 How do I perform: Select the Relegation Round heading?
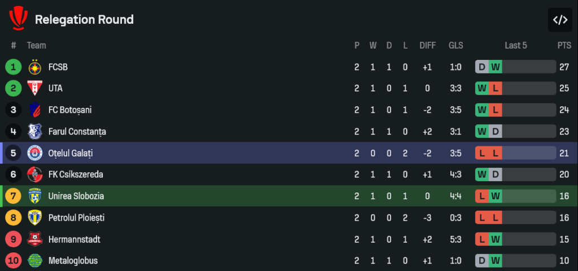click(x=84, y=20)
